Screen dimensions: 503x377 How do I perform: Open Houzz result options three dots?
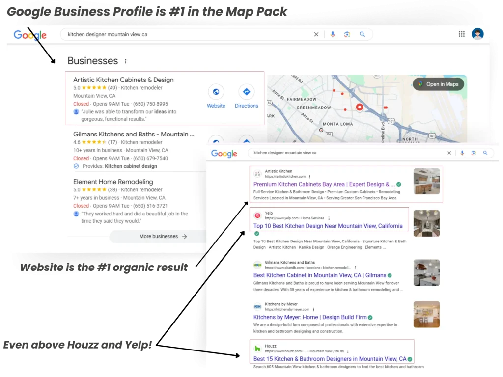(348, 351)
